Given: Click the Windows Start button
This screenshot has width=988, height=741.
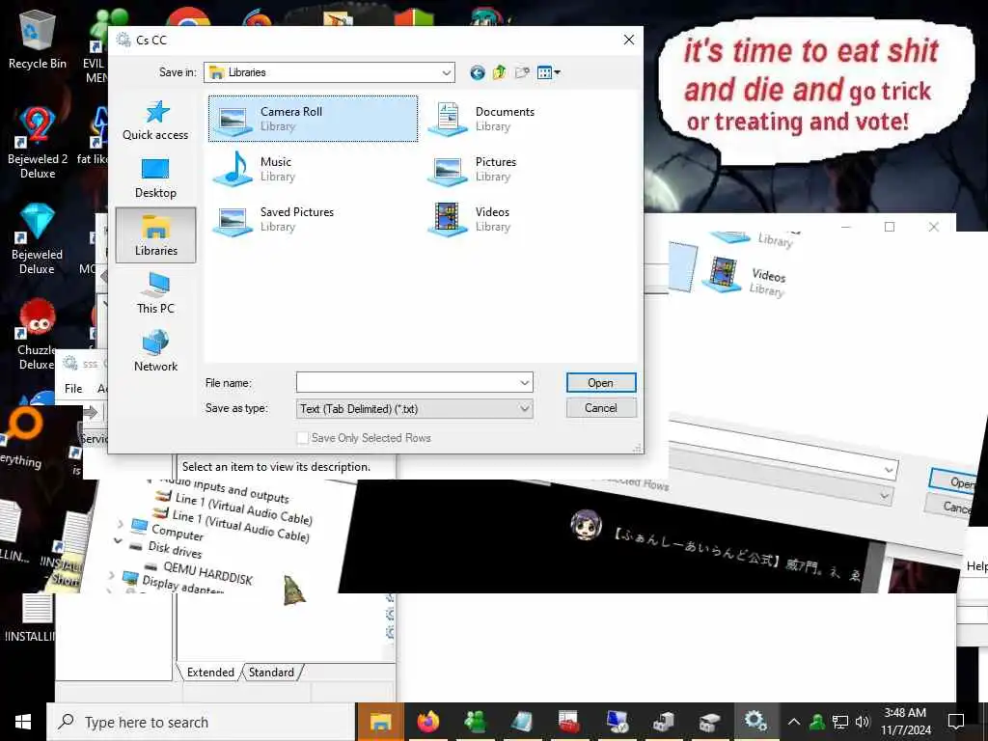Looking at the screenshot, I should point(23,722).
